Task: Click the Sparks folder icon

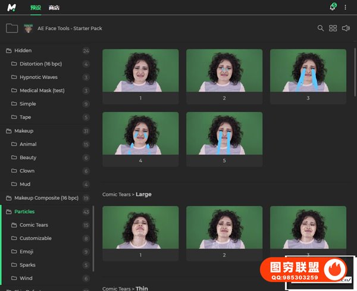Action: click(14, 265)
